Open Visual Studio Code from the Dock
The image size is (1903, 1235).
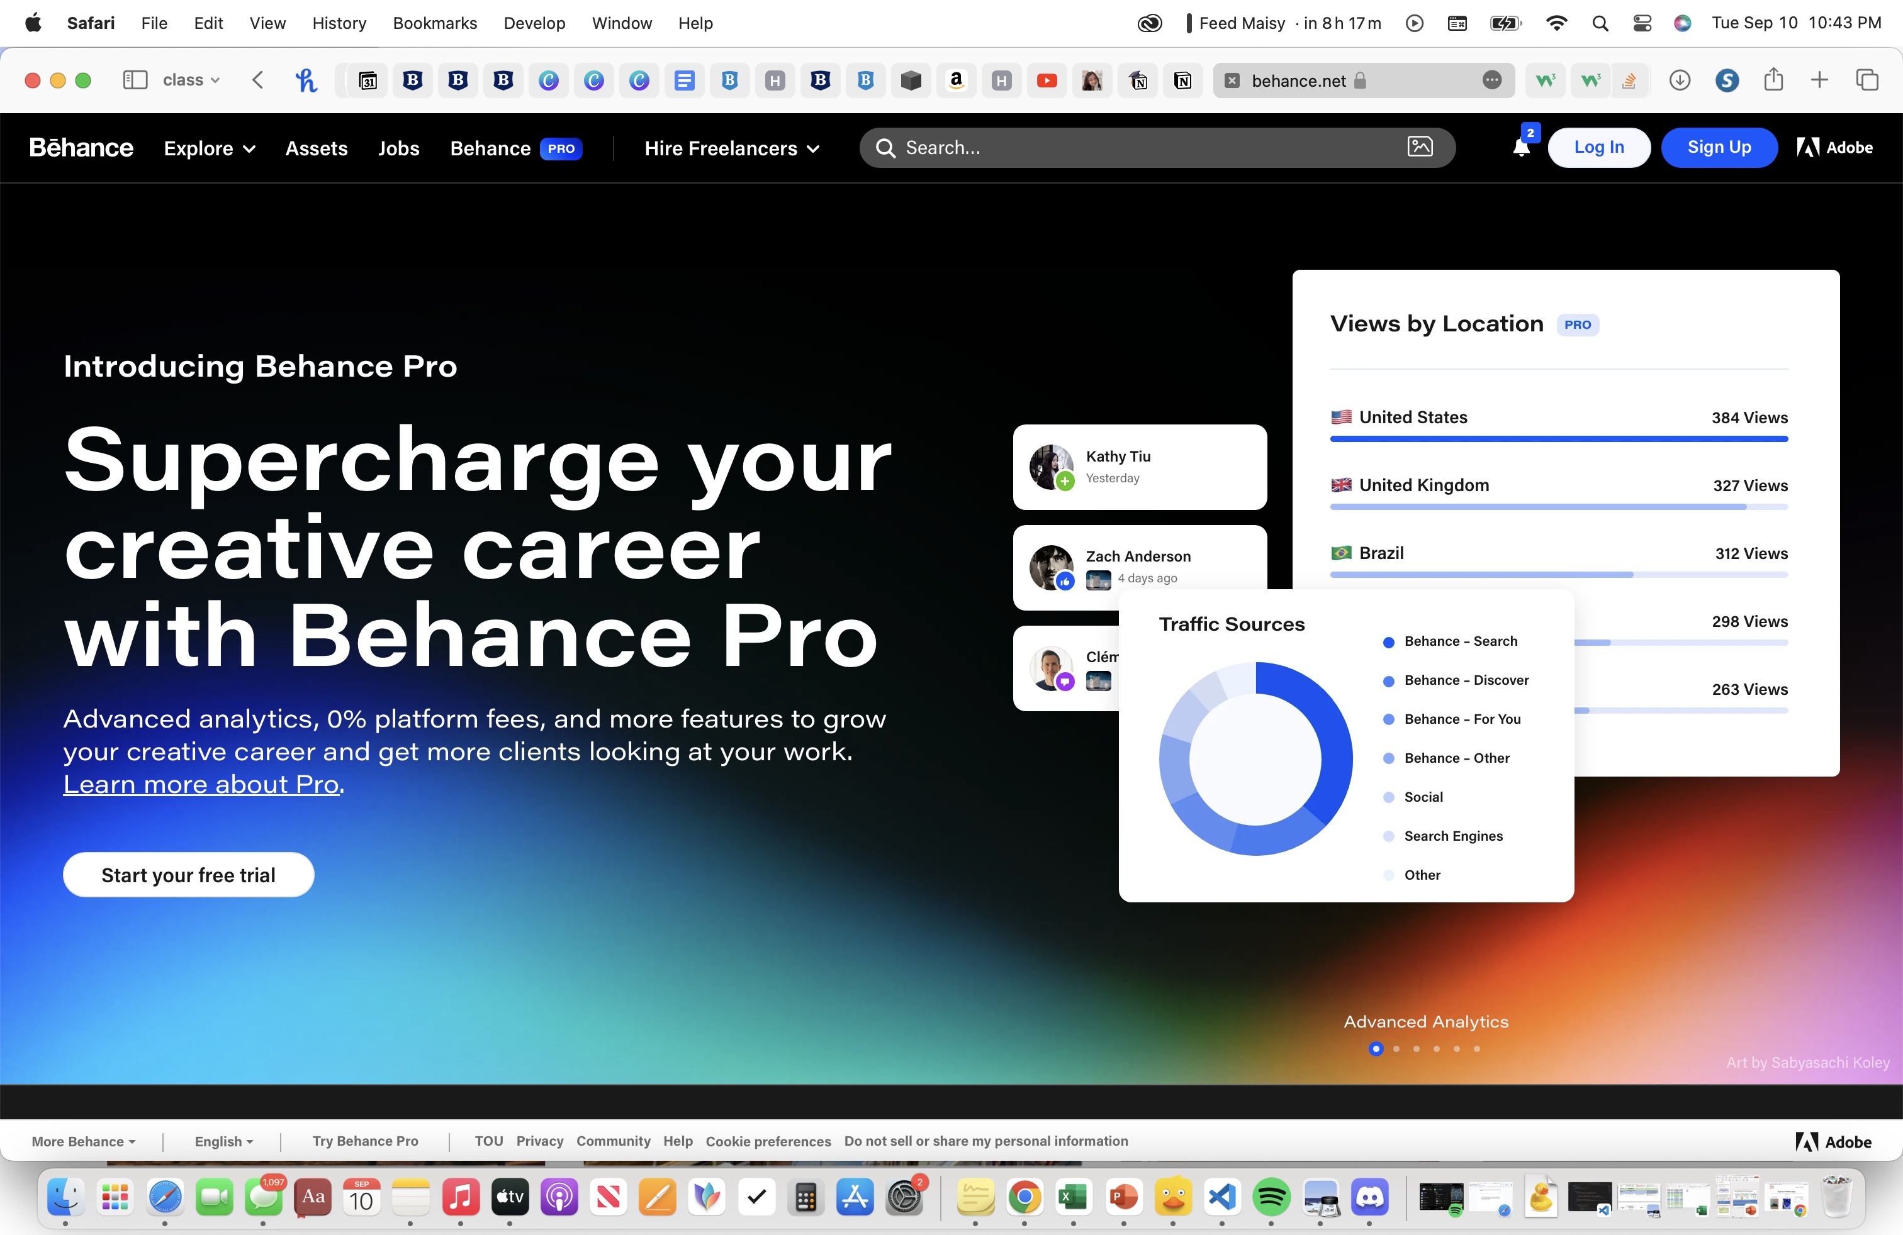pos(1223,1197)
